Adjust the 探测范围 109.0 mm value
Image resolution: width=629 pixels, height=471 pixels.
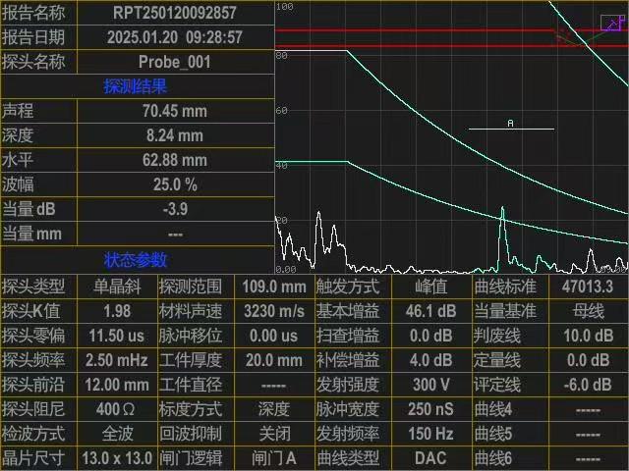(273, 287)
